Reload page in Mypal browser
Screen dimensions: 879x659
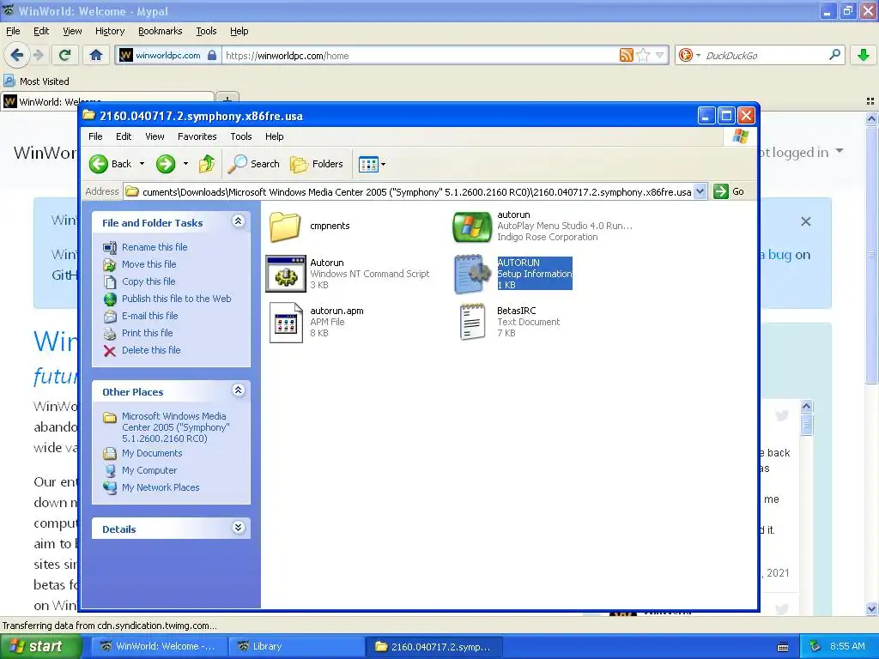tap(64, 55)
